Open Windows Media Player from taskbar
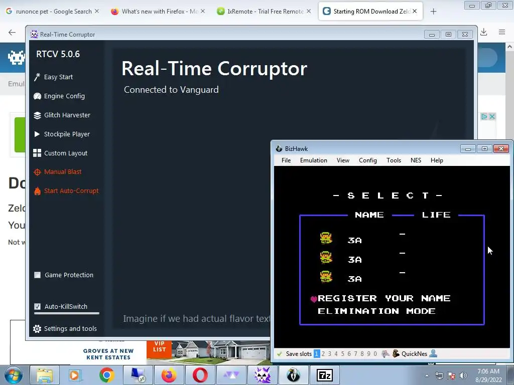The height and width of the screenshot is (385, 514). click(x=75, y=375)
